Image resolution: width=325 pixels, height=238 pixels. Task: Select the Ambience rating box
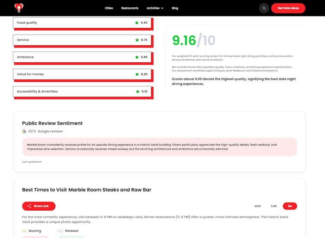[x=82, y=57]
